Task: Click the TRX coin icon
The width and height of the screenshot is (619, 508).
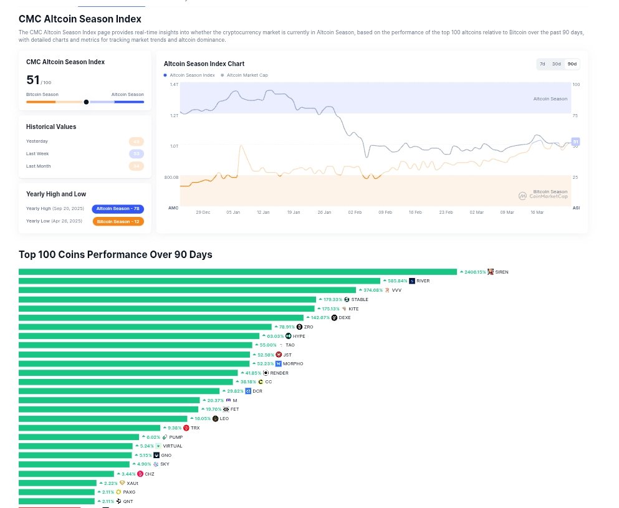Action: coord(186,428)
